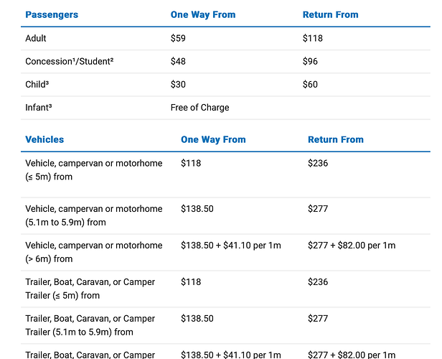Click $138.50 + $41.10 per 1m for vehicle > 6m

tap(231, 246)
